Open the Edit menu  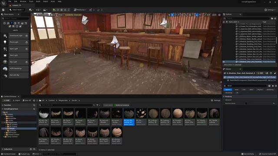[x=16, y=1]
